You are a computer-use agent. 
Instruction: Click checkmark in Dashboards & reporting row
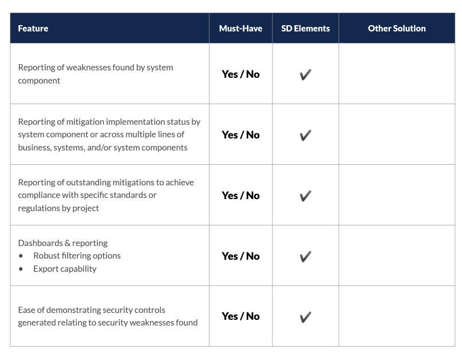305,256
